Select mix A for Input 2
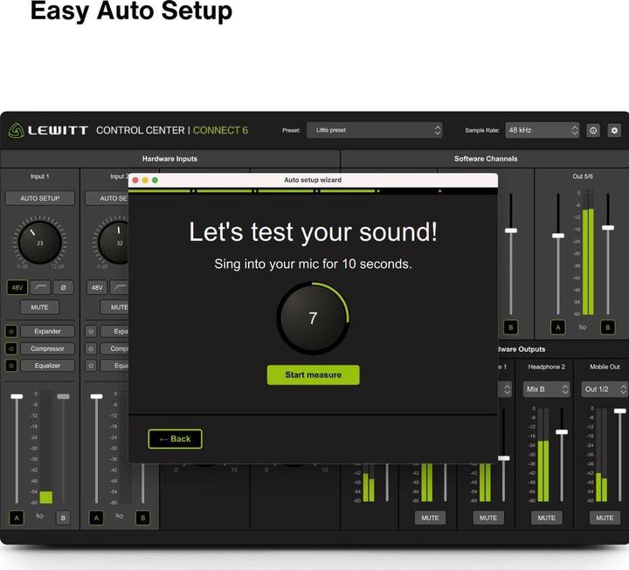 (x=96, y=518)
